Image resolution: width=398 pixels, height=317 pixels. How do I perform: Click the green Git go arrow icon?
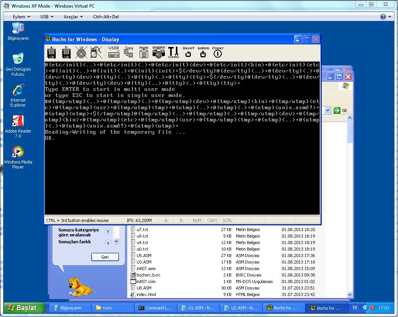point(337,110)
